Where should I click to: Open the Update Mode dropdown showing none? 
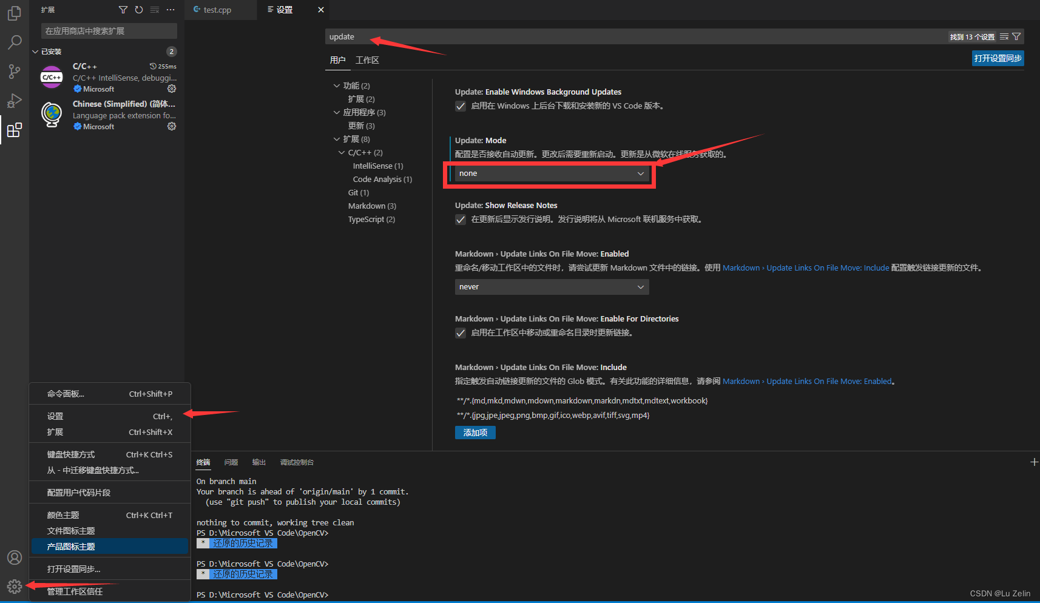[552, 173]
